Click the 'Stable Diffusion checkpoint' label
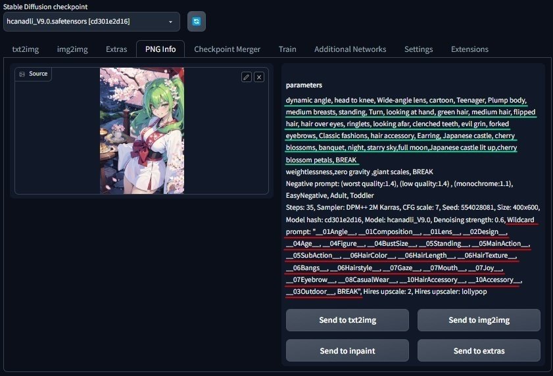This screenshot has height=376, width=553. tap(45, 7)
